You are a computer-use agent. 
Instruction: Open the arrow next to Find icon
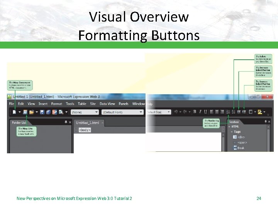click(66, 112)
